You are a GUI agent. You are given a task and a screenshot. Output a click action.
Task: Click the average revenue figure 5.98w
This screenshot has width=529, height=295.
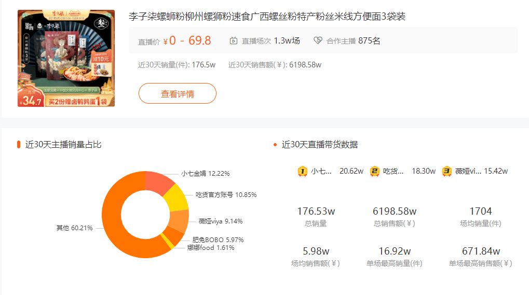(316, 251)
